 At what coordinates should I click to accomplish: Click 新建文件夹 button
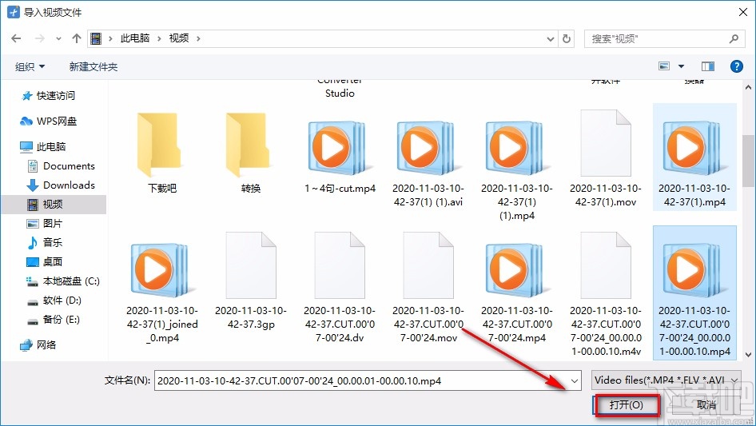click(x=94, y=66)
